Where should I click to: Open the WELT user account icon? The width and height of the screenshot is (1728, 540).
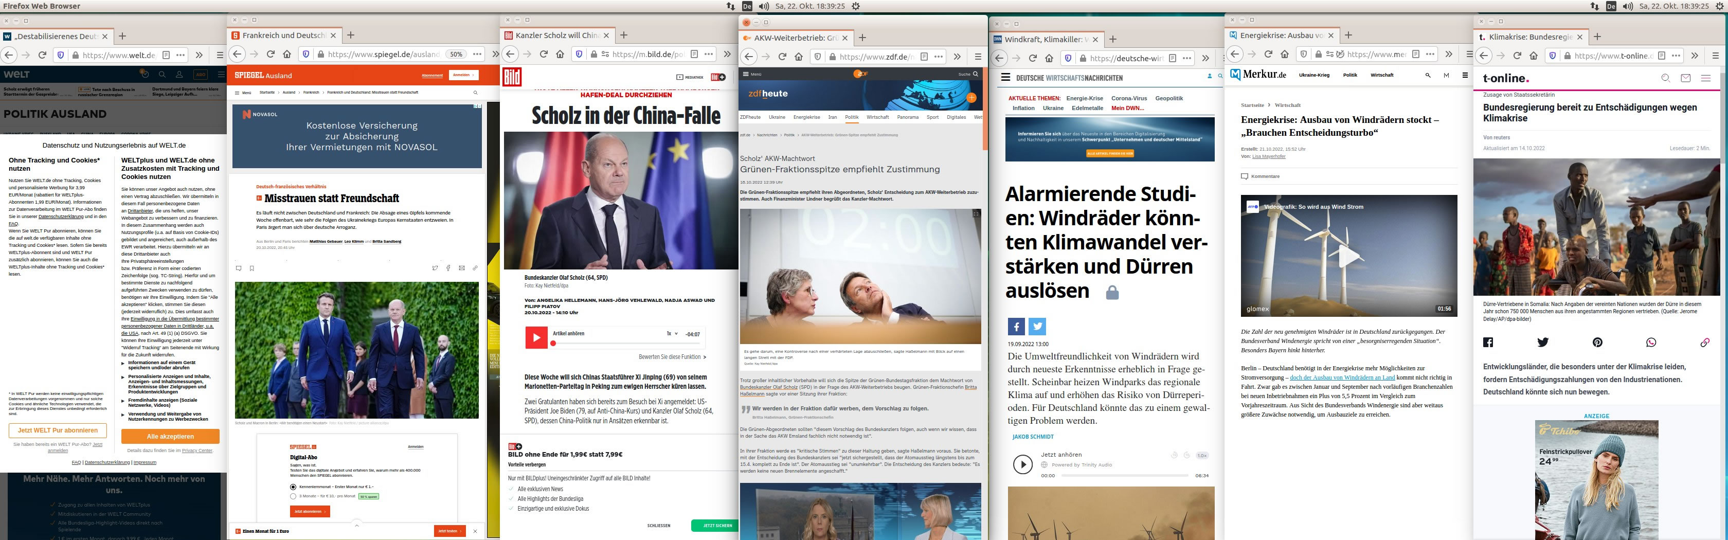pyautogui.click(x=181, y=75)
